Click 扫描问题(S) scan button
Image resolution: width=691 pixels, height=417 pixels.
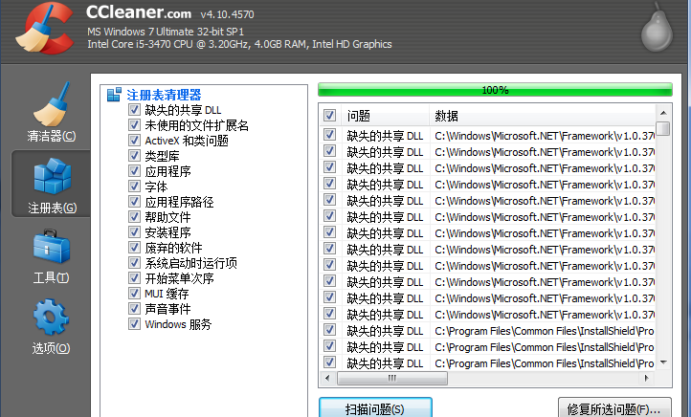click(375, 408)
